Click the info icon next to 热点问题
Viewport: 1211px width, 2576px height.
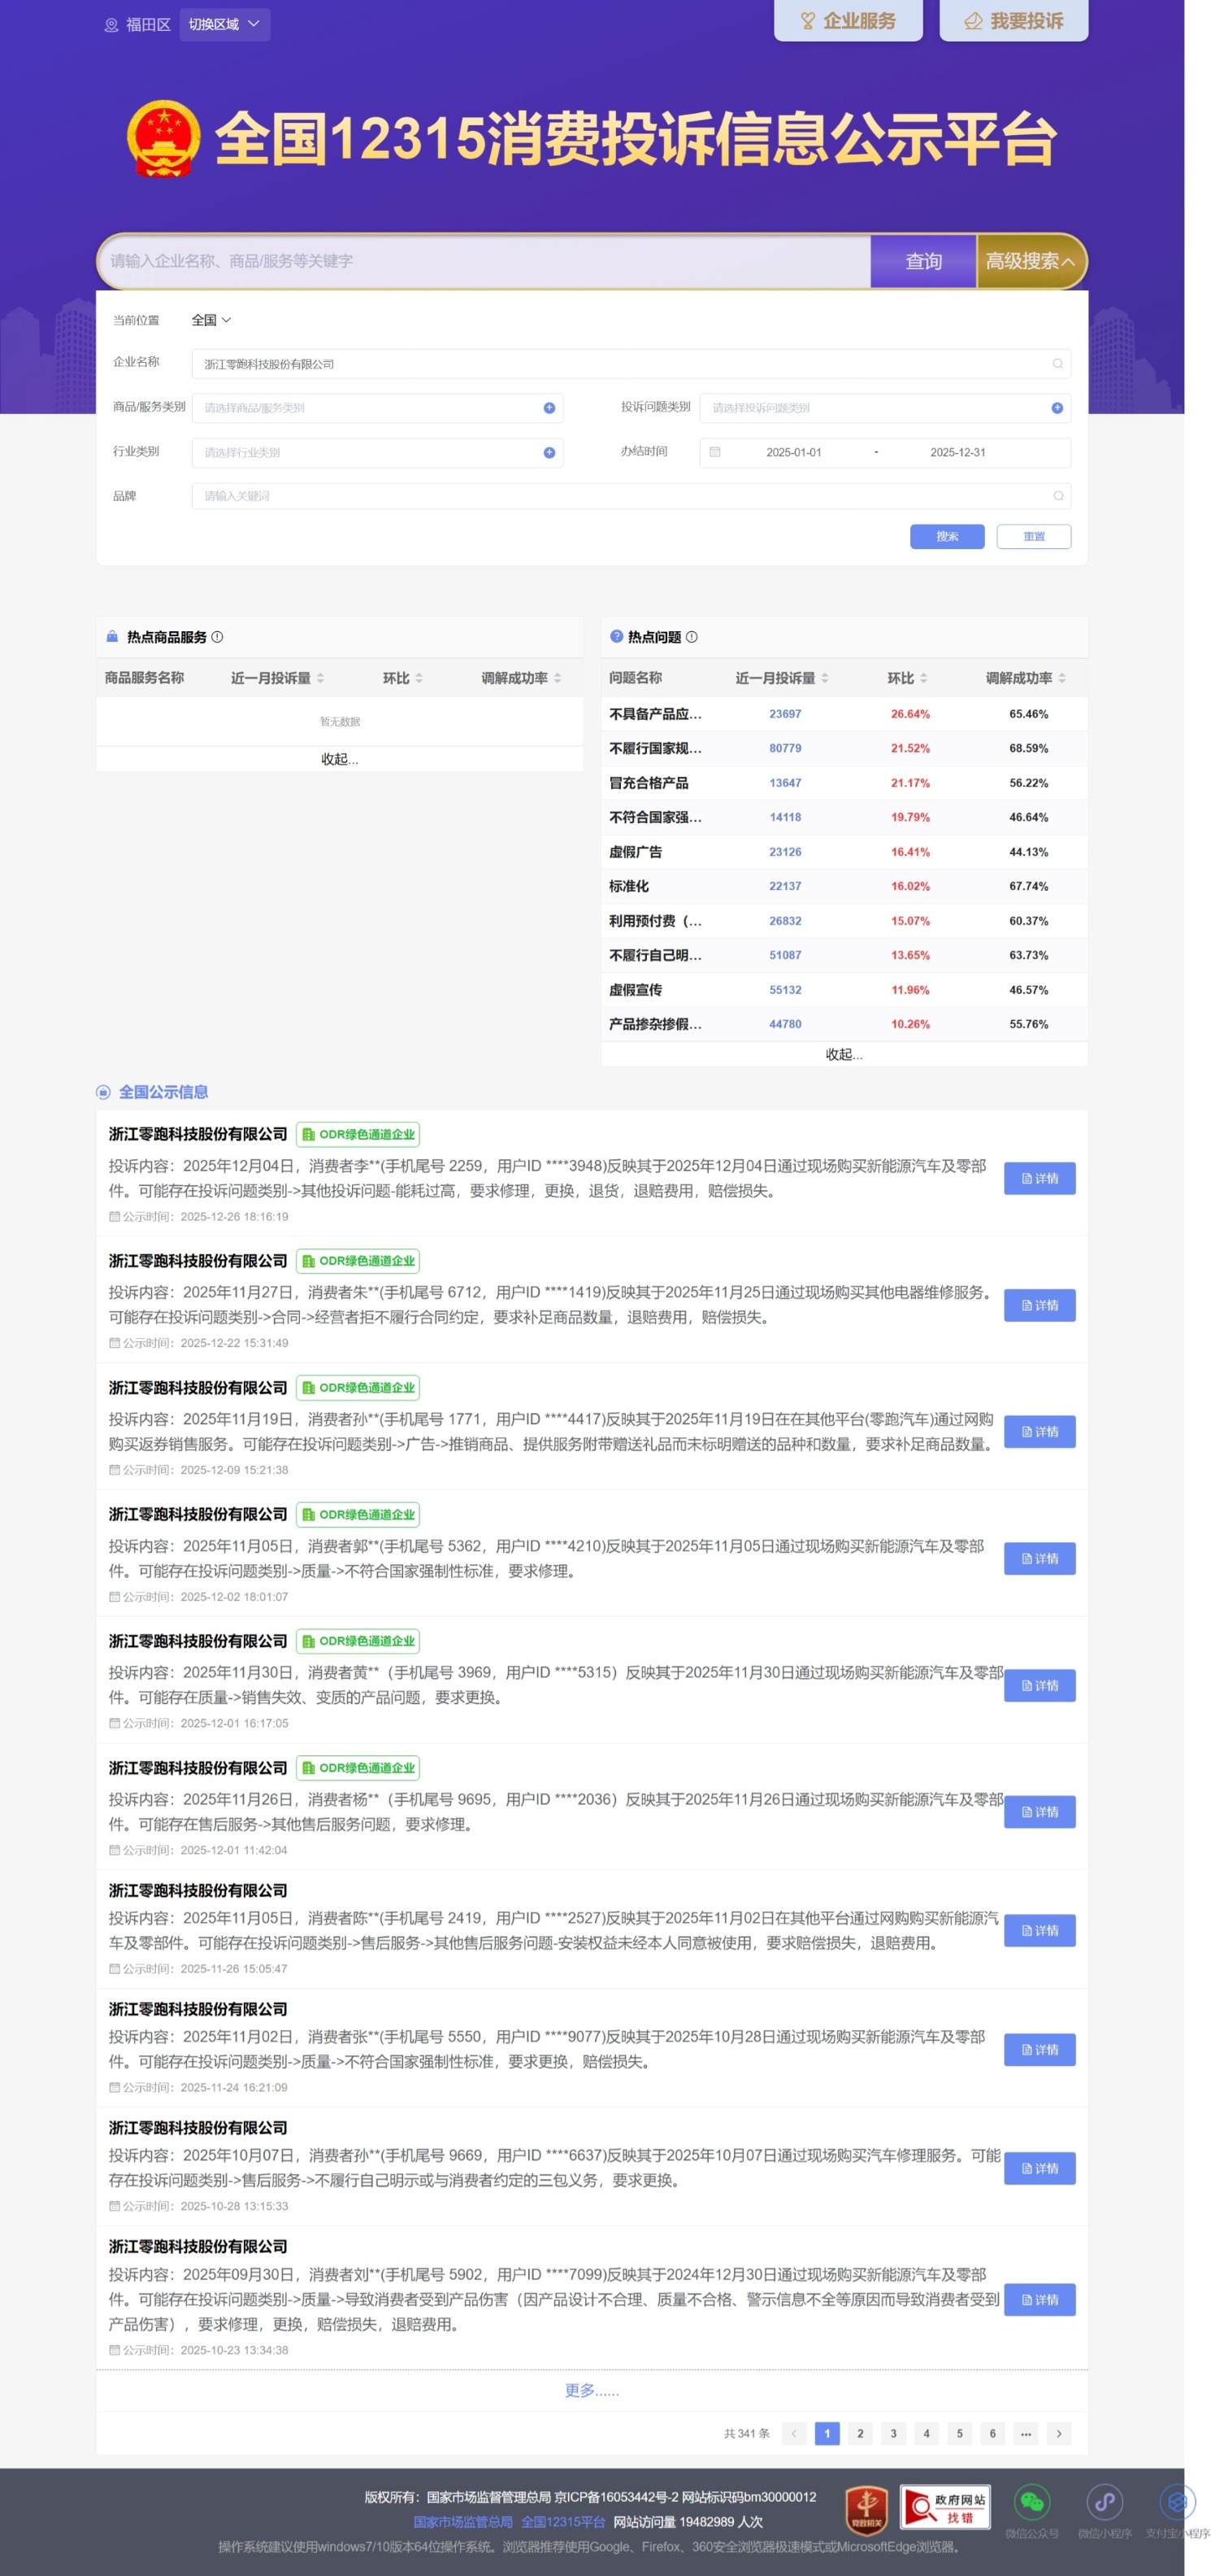[692, 637]
